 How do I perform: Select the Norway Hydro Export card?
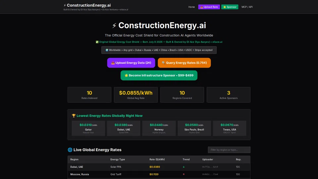click(x=159, y=128)
